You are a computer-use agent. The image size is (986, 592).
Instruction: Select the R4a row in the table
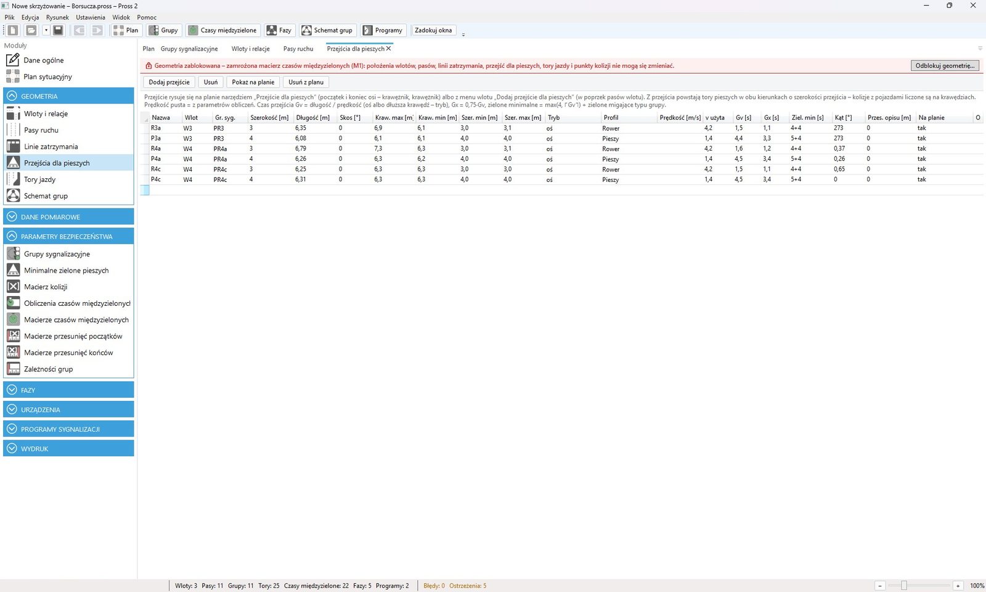561,149
